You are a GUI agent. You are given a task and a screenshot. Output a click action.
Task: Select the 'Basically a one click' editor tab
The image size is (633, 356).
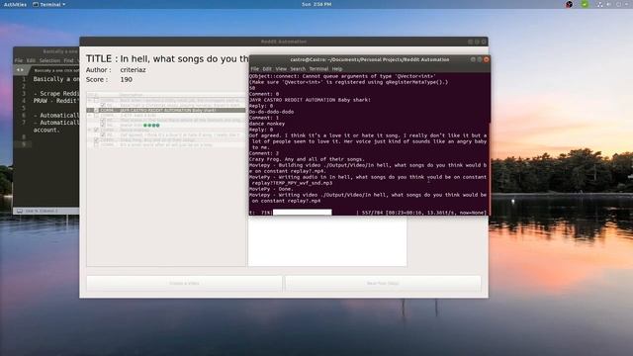(55, 70)
